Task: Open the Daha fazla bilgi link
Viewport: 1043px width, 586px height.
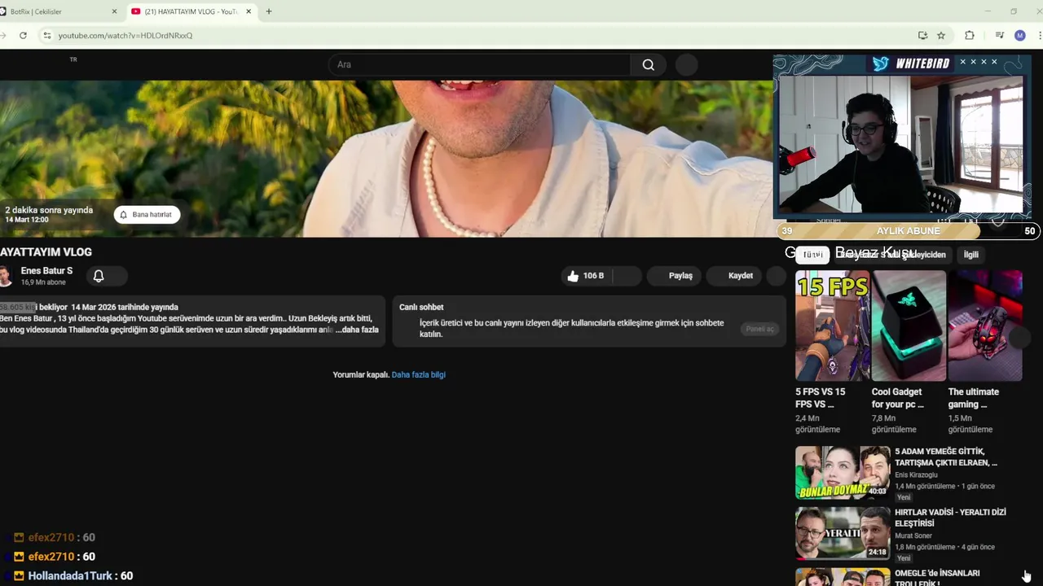Action: tap(419, 375)
